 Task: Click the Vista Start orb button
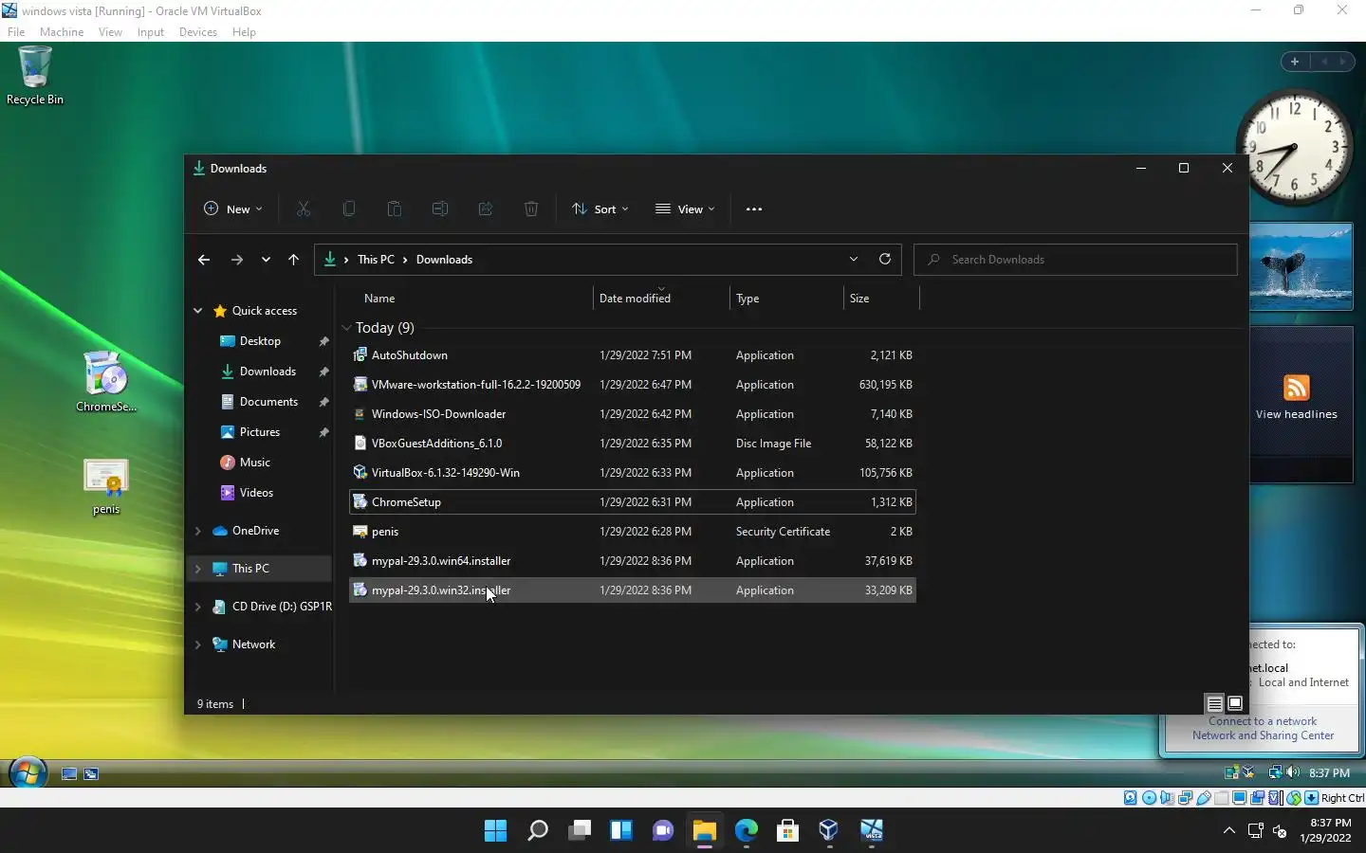click(x=28, y=772)
